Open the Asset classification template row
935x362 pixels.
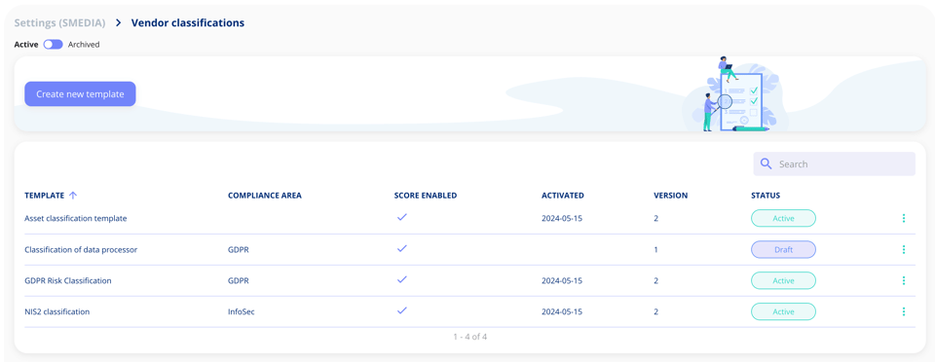(76, 219)
